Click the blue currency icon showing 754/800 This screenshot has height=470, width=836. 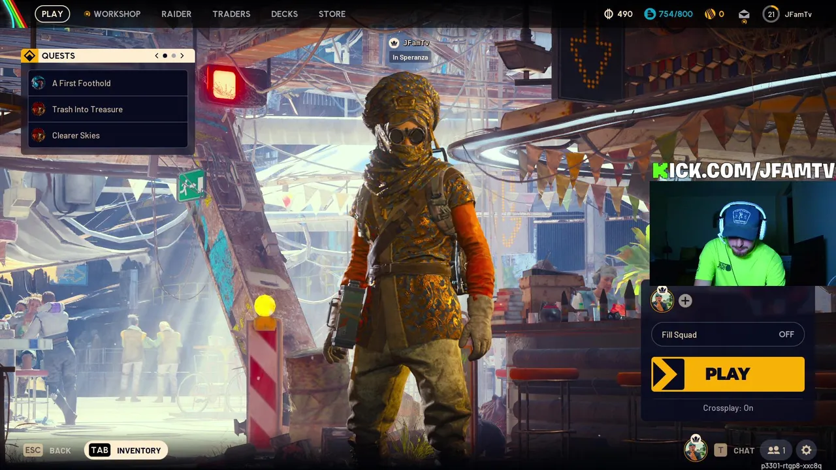[650, 14]
